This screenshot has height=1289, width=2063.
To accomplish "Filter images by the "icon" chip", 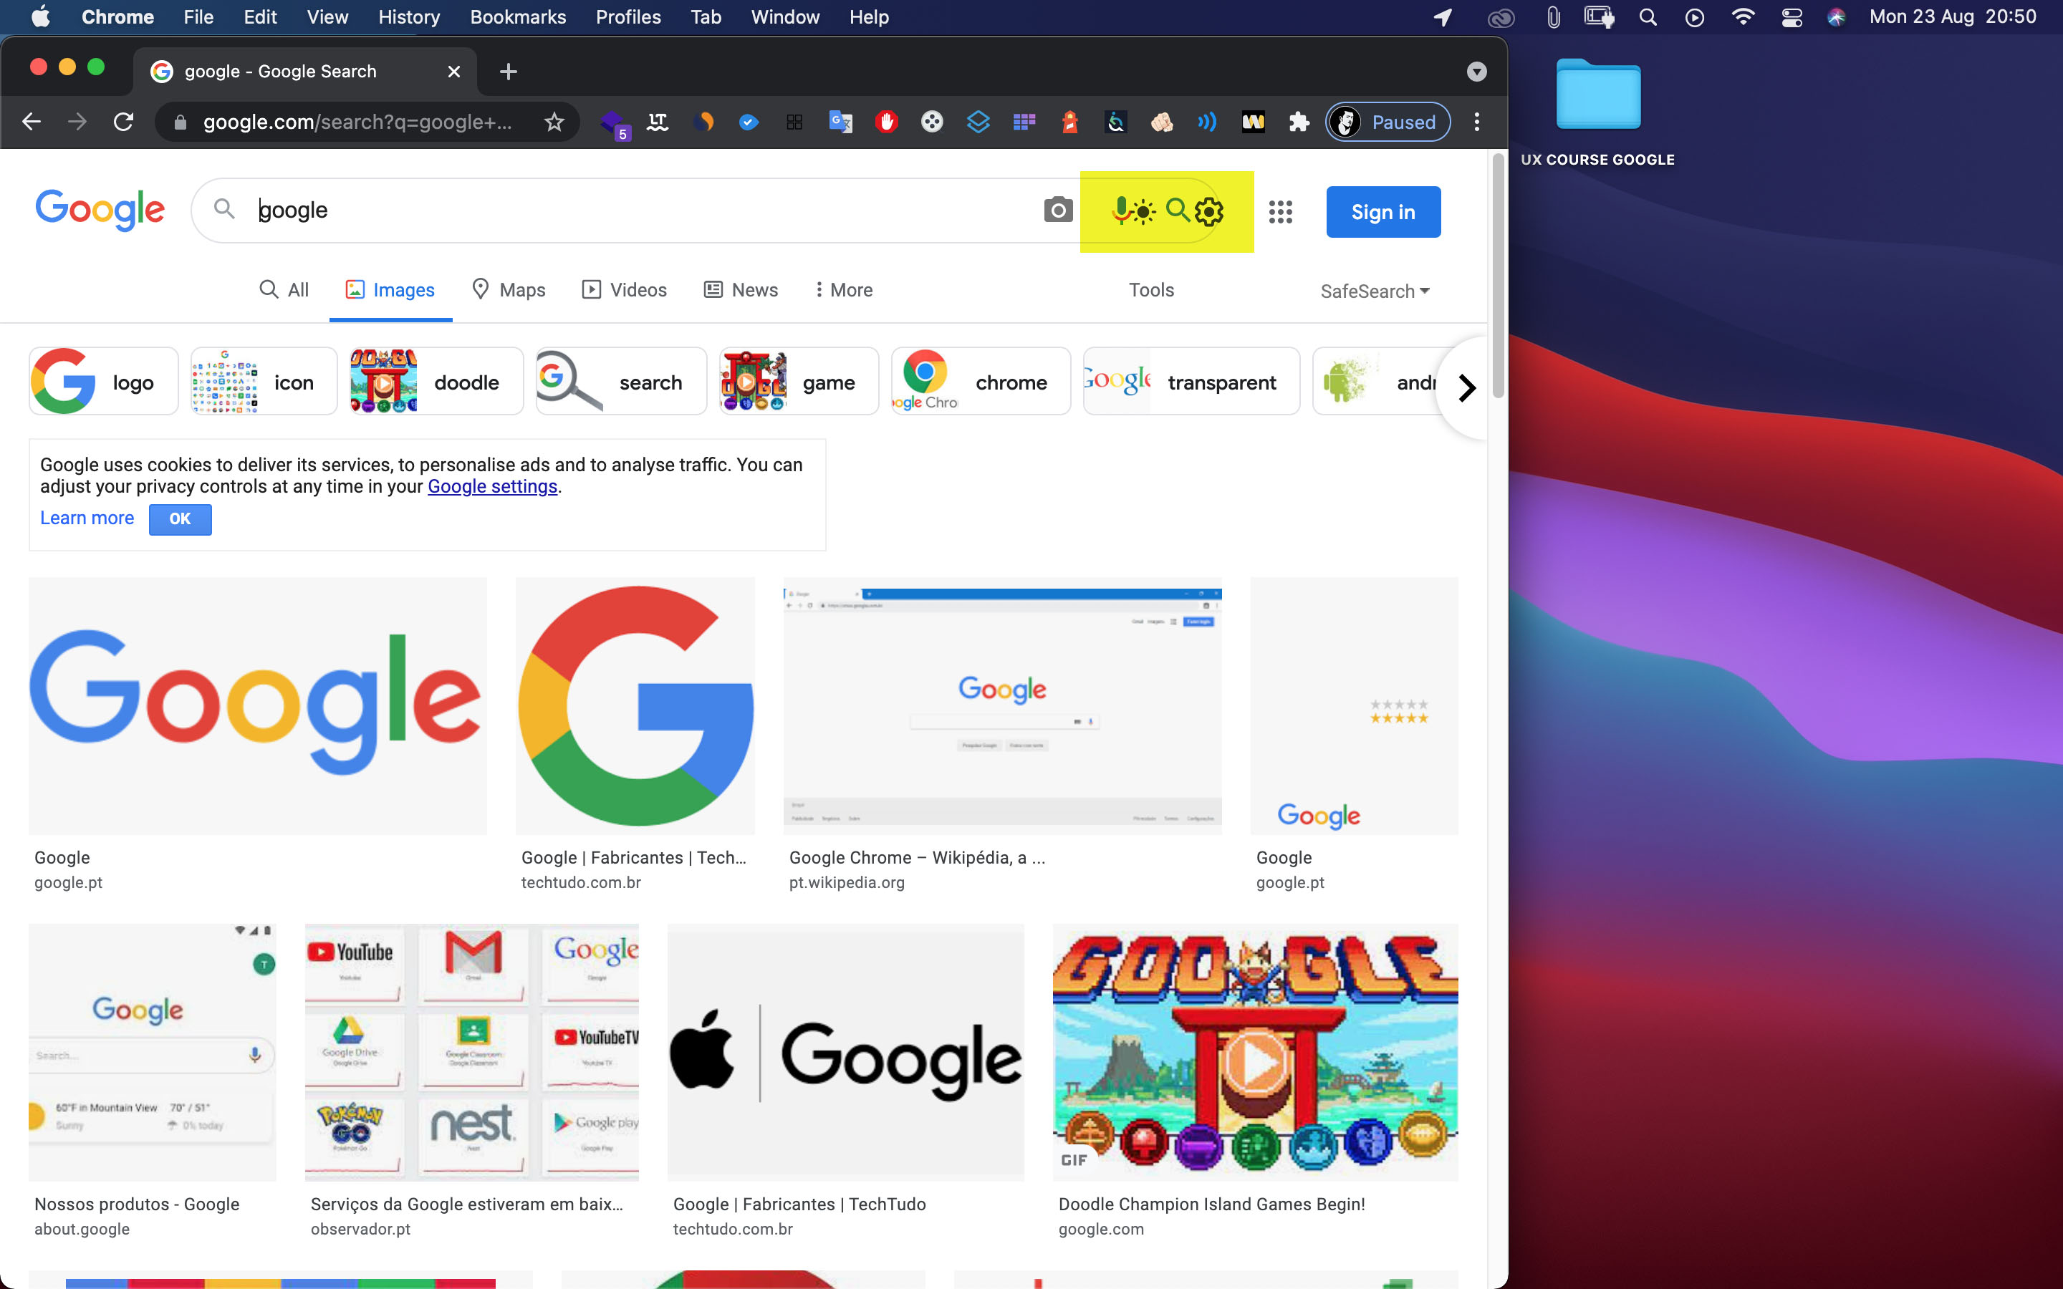I will coord(264,381).
